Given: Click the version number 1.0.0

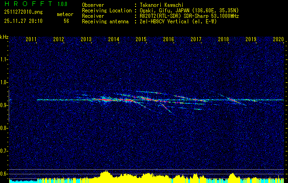Looking at the screenshot, I should tap(62, 4).
